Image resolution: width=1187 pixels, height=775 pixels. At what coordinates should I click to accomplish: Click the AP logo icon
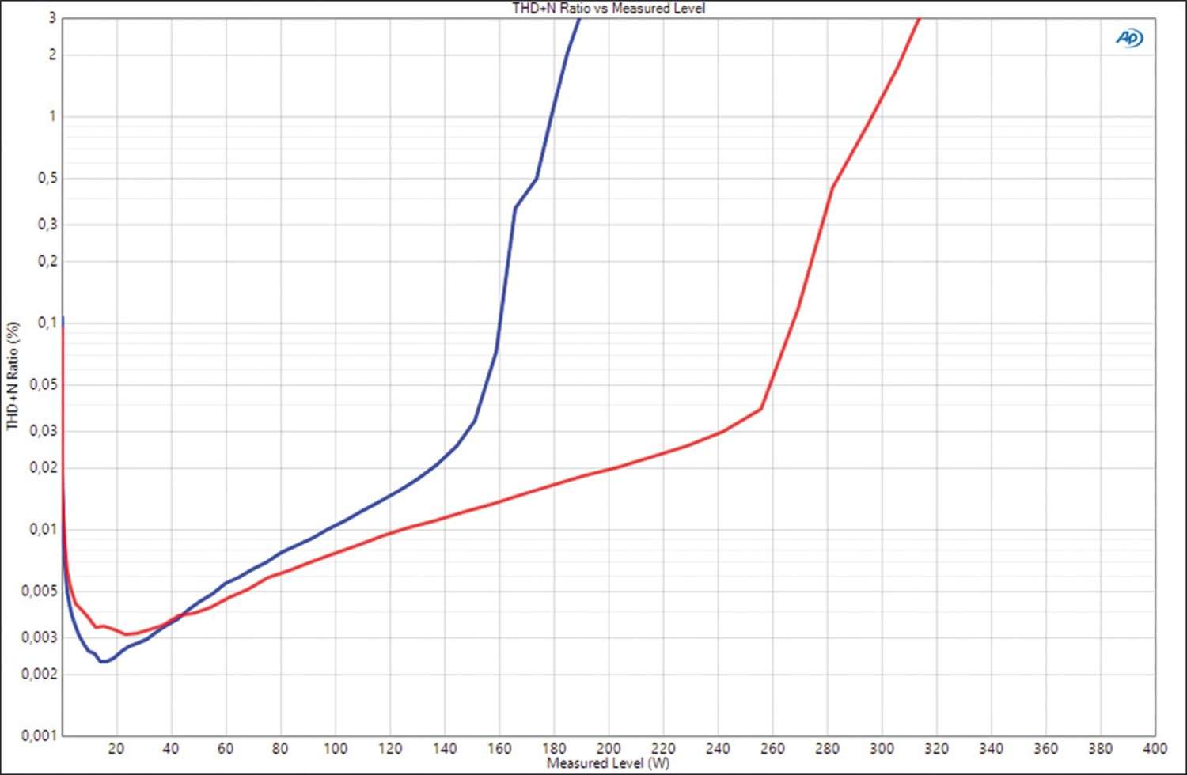click(1129, 38)
